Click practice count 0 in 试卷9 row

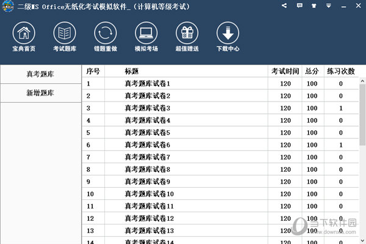pos(341,182)
